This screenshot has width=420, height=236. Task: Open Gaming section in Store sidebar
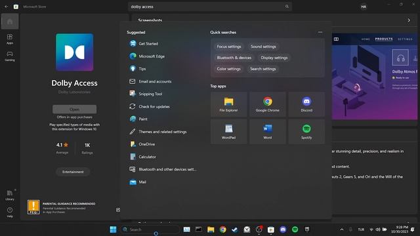[10, 56]
